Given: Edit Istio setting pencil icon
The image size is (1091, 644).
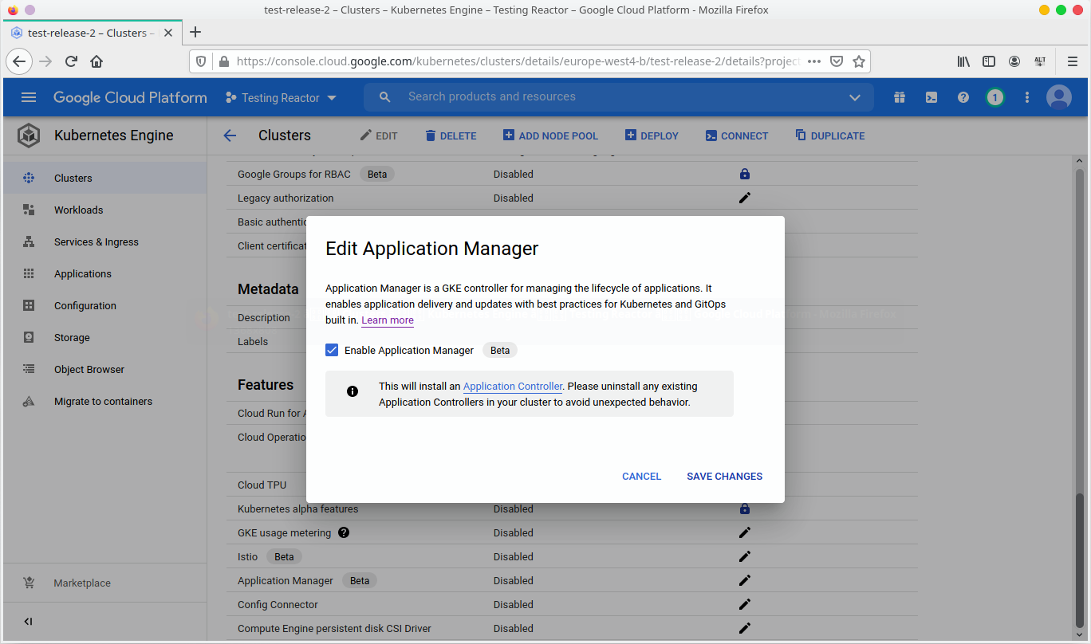Looking at the screenshot, I should pyautogui.click(x=745, y=556).
